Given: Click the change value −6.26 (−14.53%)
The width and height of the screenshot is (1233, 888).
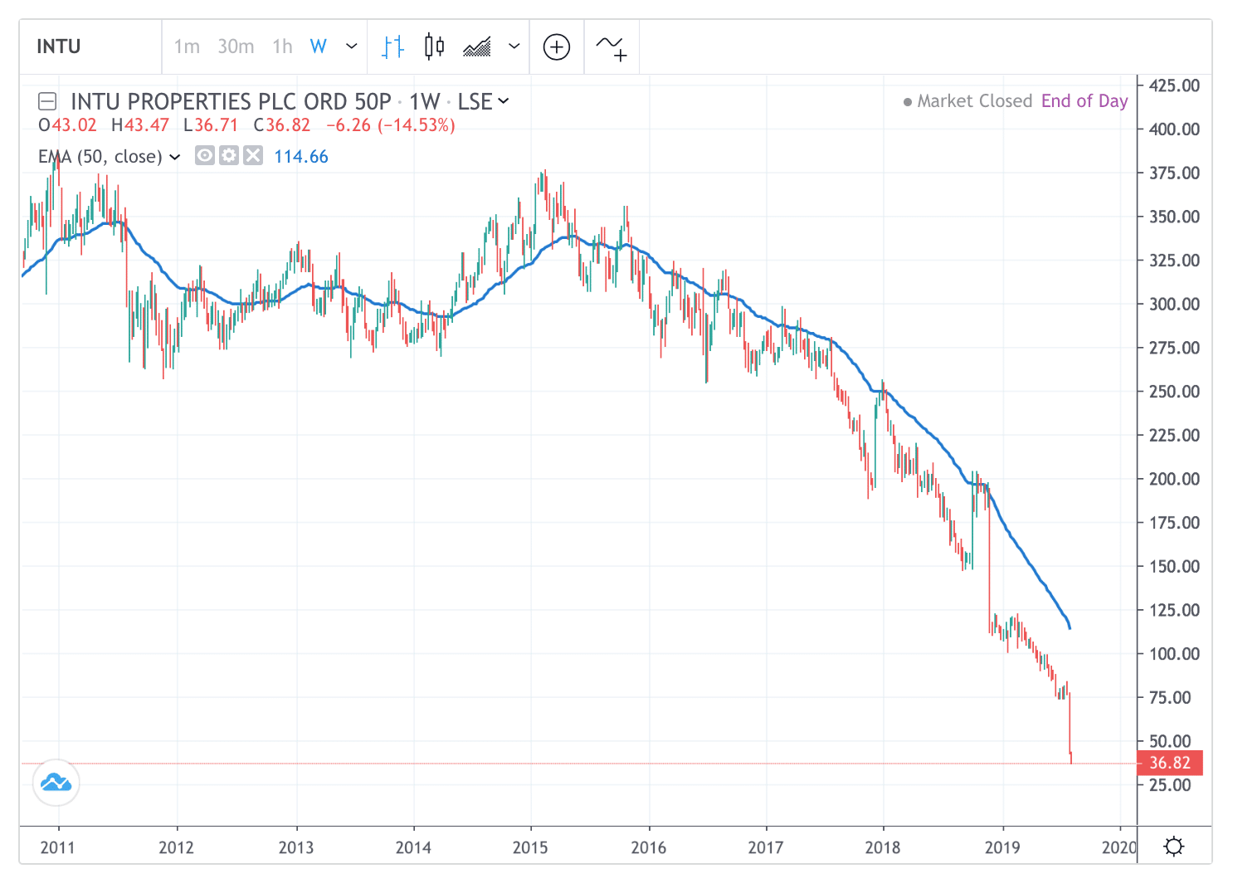Looking at the screenshot, I should 391,125.
